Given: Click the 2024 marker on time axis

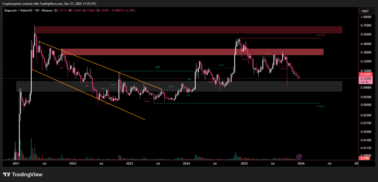Looking at the screenshot, I should pos(186,163).
